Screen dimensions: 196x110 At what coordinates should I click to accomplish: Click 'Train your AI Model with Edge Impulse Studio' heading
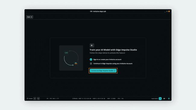113,50
